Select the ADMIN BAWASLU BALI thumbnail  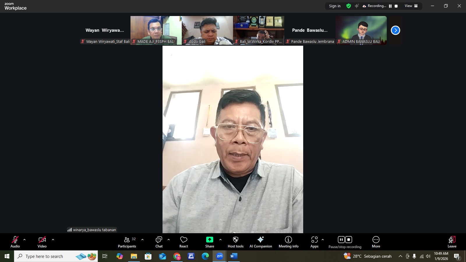point(361,30)
